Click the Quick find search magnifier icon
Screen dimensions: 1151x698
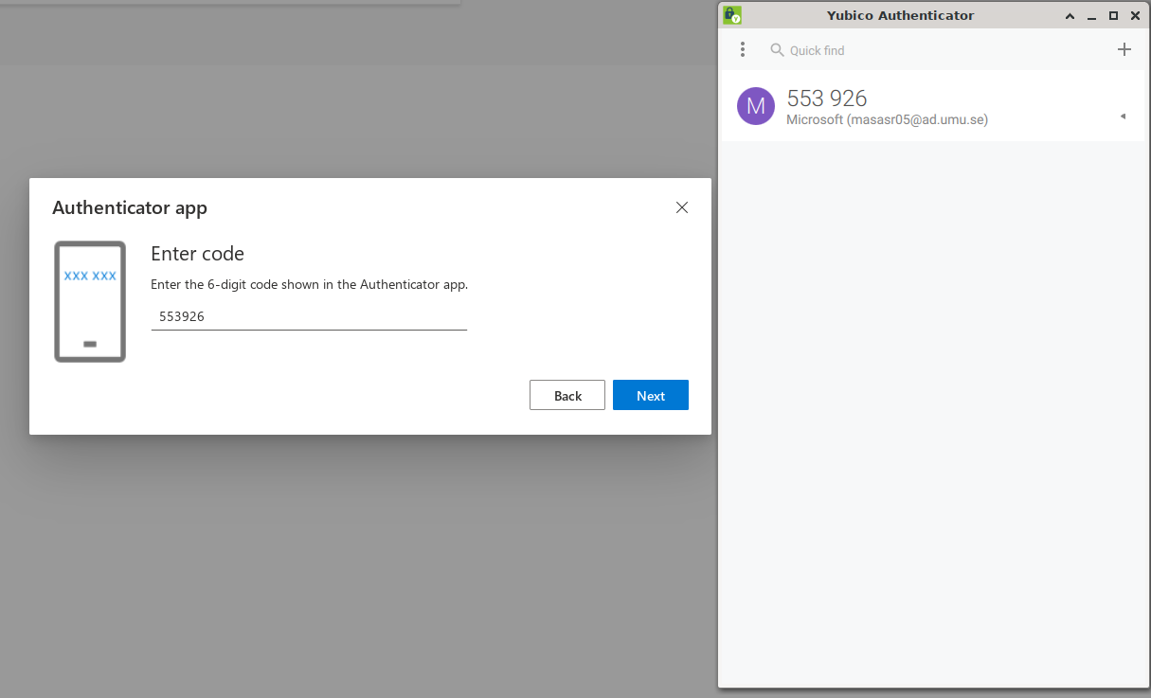point(777,49)
